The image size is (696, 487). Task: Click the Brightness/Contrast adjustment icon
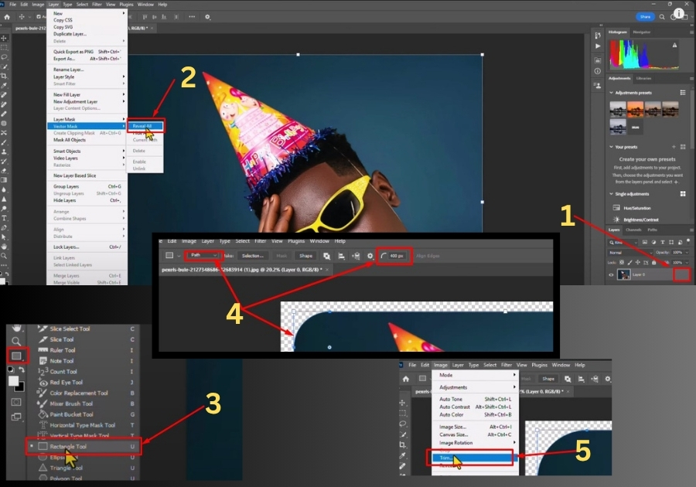point(616,220)
